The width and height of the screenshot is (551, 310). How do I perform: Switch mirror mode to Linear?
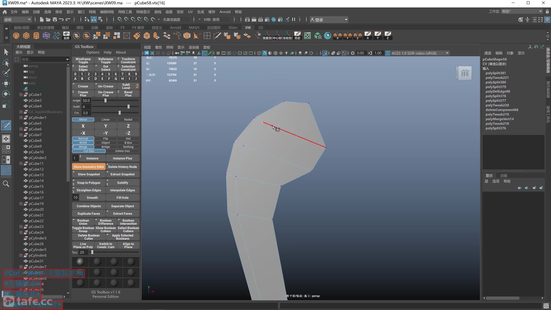[106, 119]
